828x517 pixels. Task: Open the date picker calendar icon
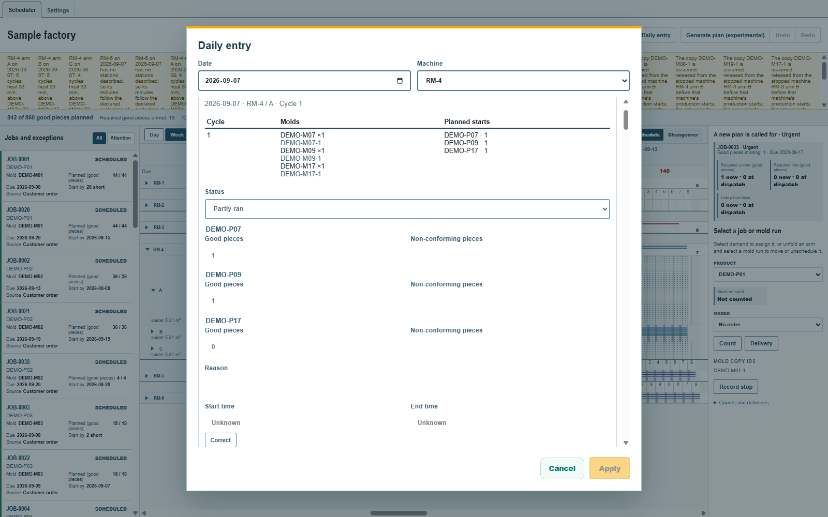[400, 81]
